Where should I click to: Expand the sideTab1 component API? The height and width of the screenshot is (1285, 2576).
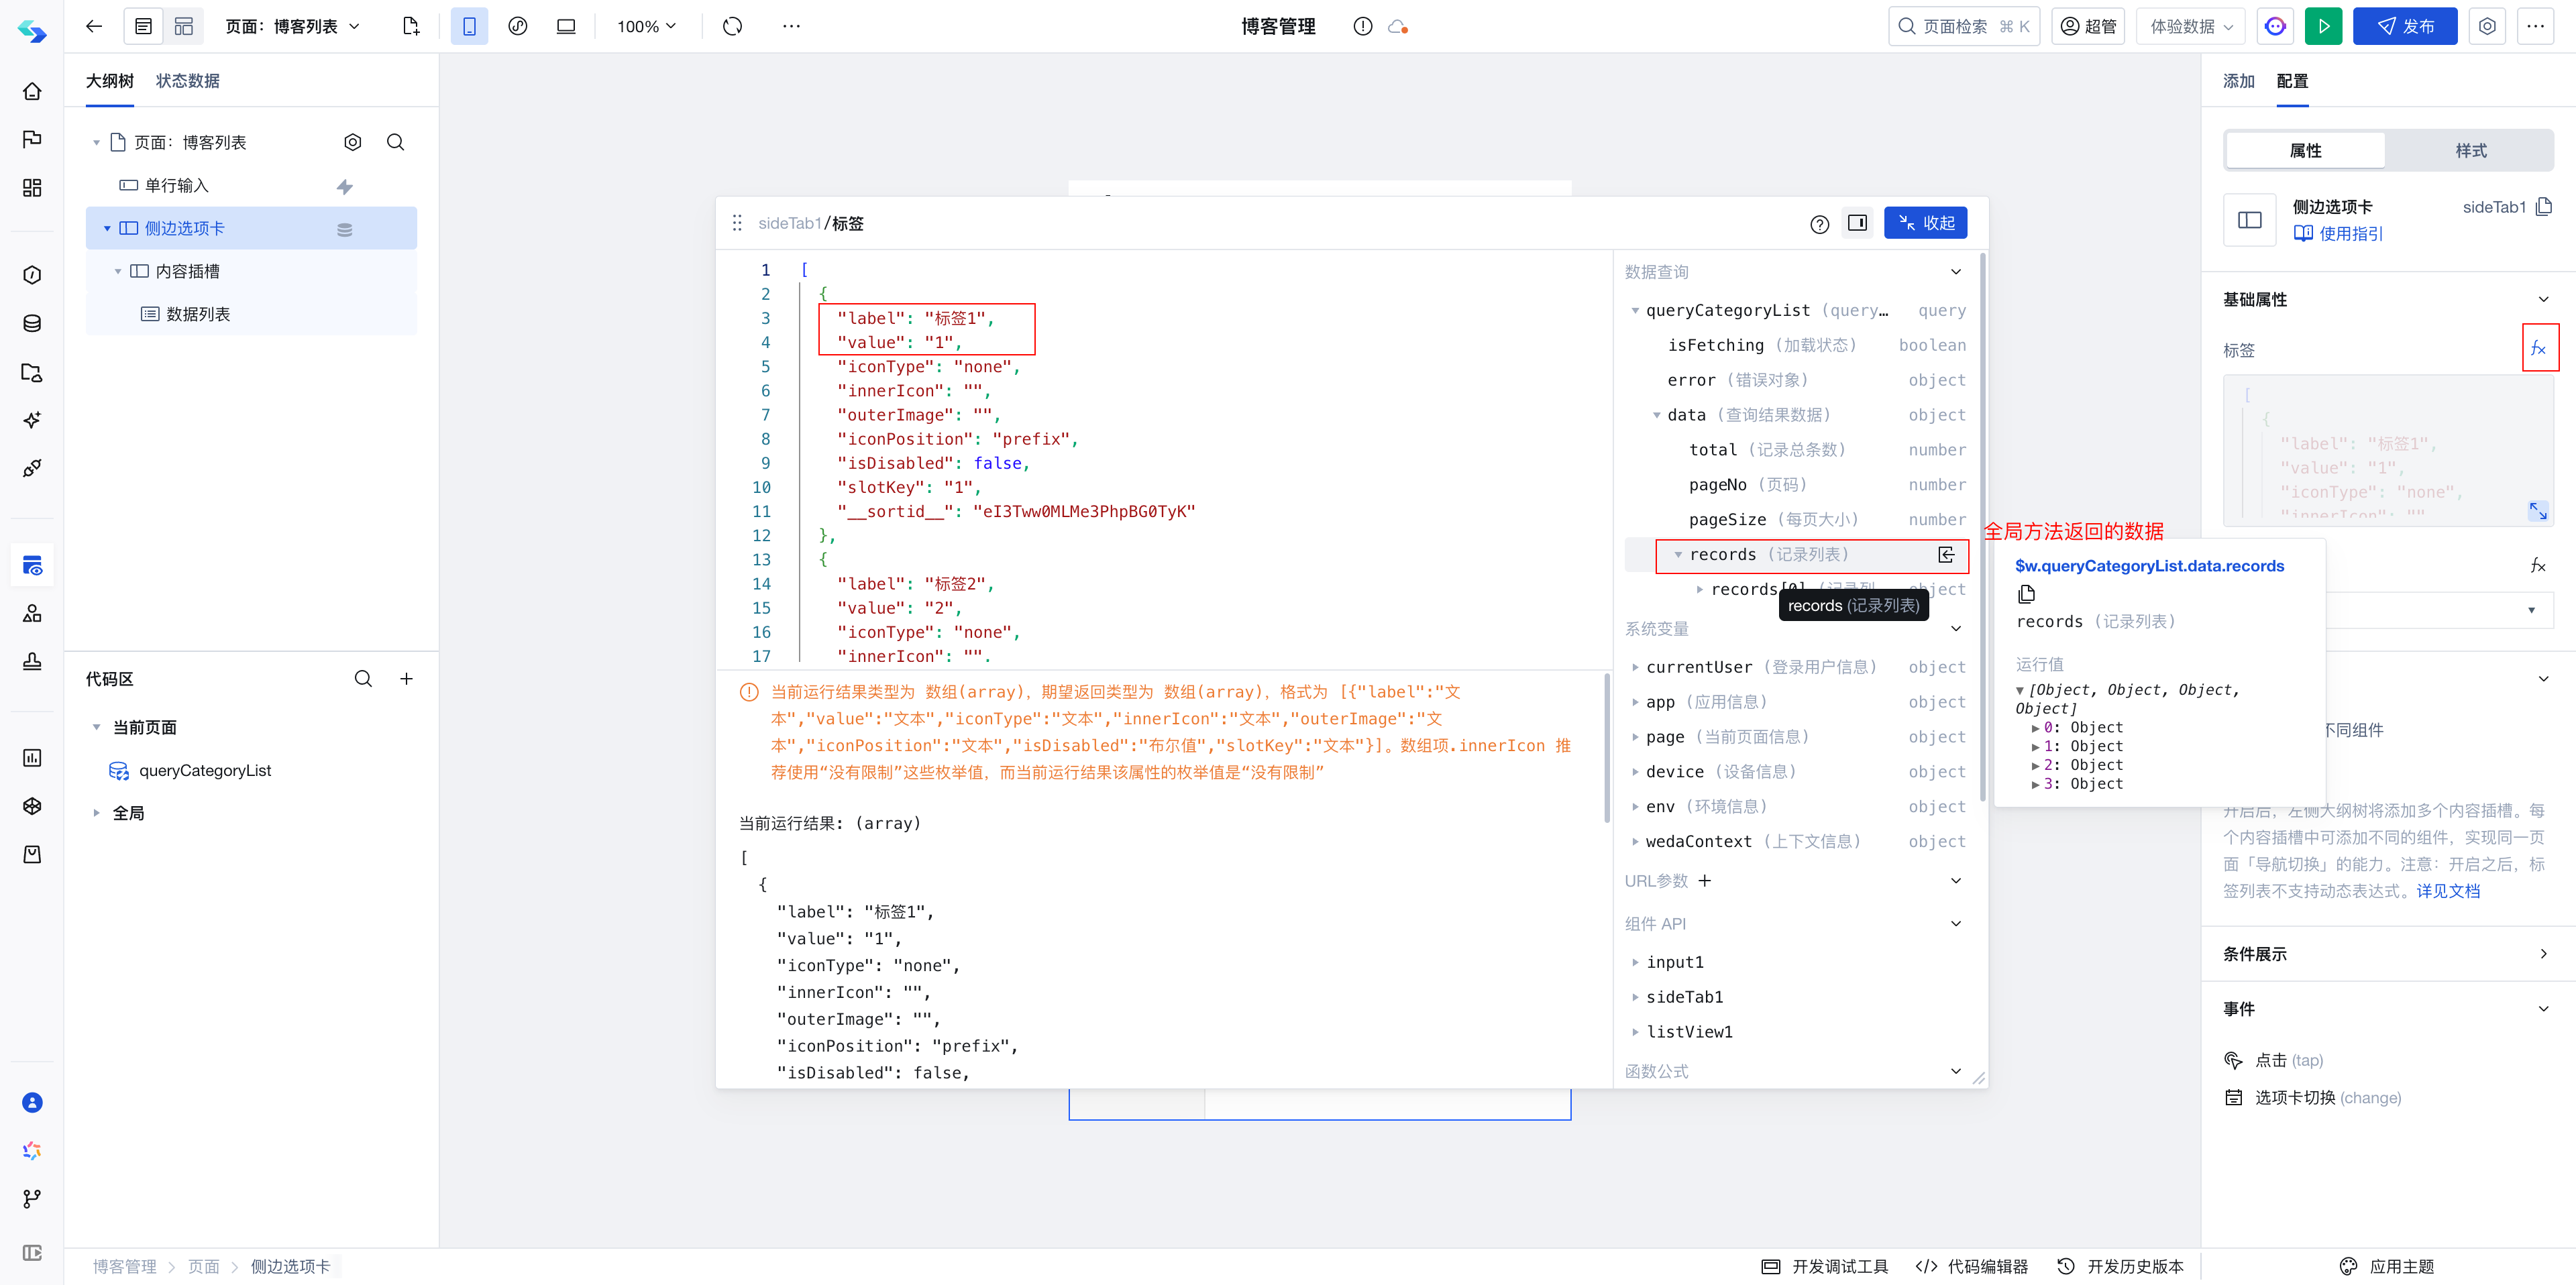click(1635, 997)
